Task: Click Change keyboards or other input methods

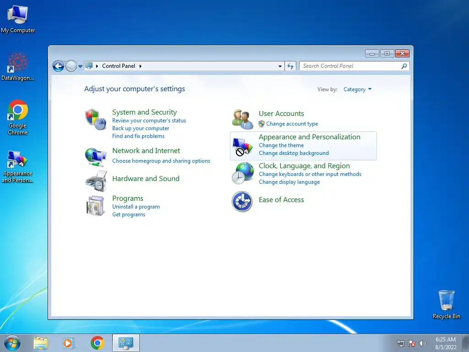Action: [310, 174]
